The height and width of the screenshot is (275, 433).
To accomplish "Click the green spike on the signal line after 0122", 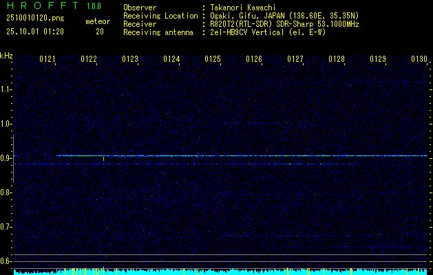I will tap(103, 159).
